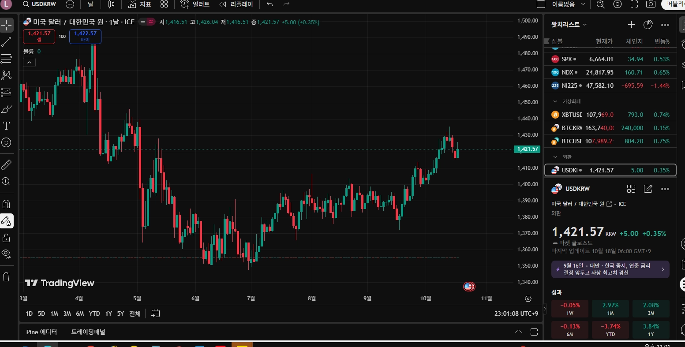The height and width of the screenshot is (347, 685).
Task: Select the ruler measure tool
Action: pyautogui.click(x=7, y=165)
